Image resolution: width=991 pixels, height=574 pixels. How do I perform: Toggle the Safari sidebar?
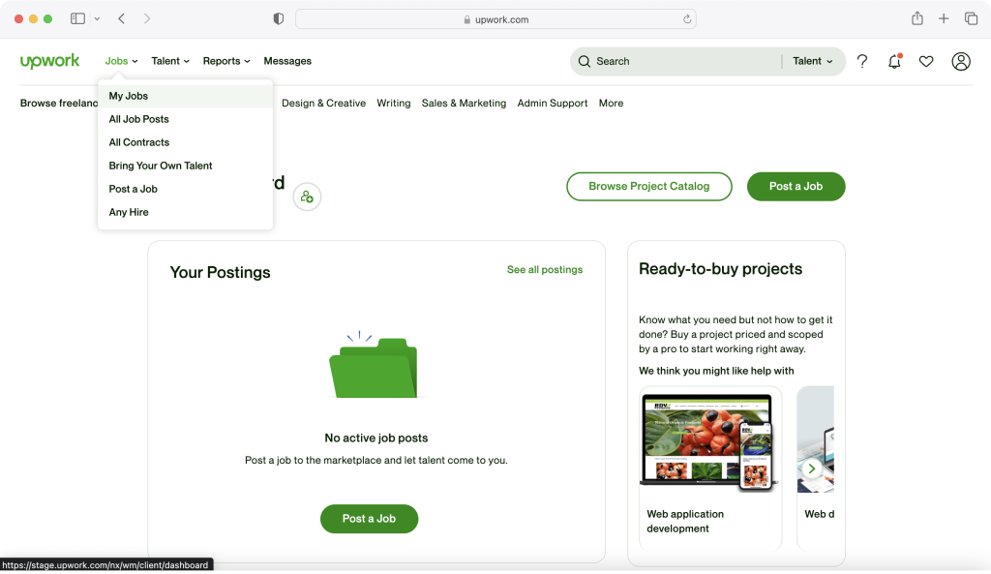[78, 18]
